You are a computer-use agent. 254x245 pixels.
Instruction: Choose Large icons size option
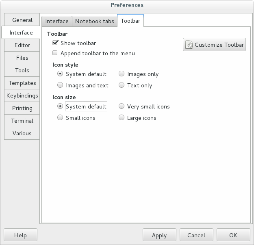122,118
